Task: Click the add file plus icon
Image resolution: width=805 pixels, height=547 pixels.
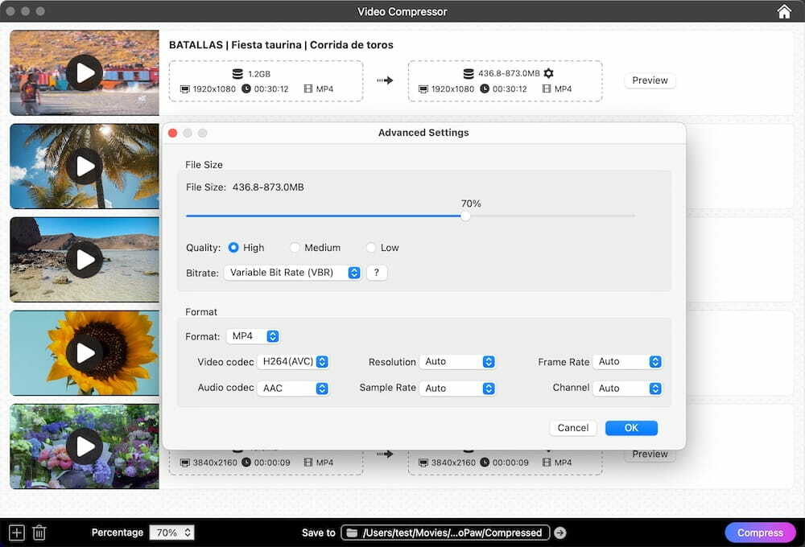Action: pos(16,533)
